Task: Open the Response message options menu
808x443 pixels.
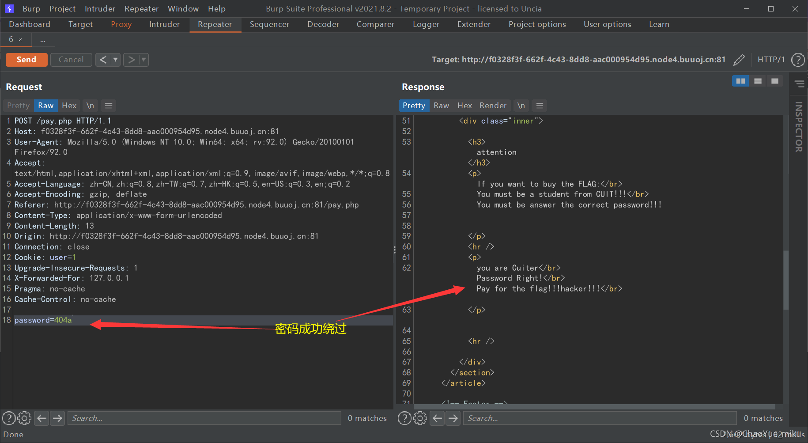Action: (x=540, y=106)
